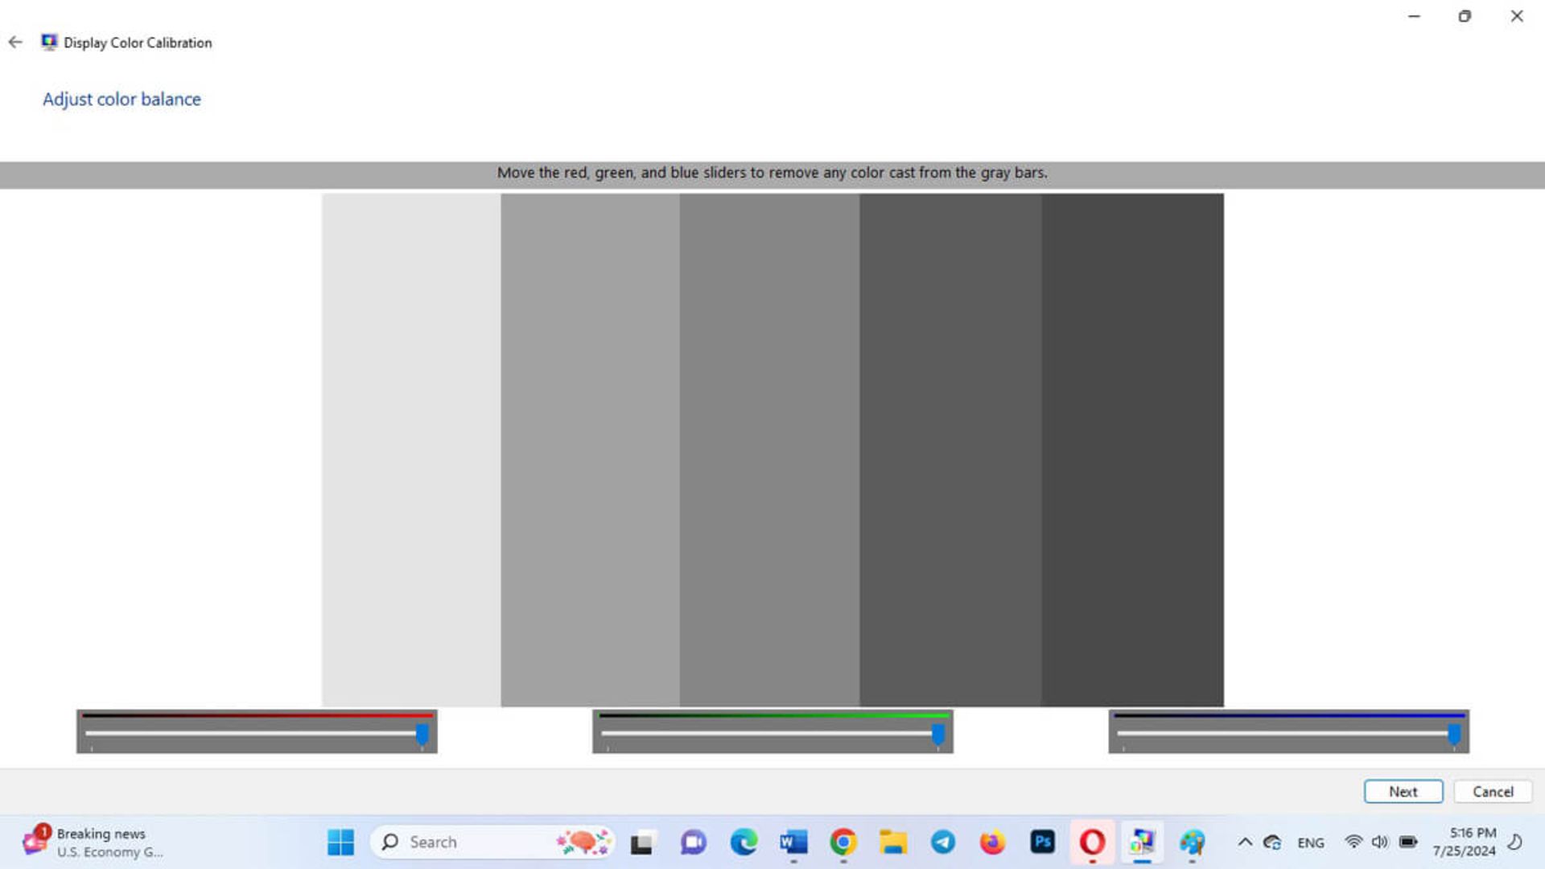The image size is (1545, 869).
Task: Click the Adjust color balance link
Action: click(121, 99)
